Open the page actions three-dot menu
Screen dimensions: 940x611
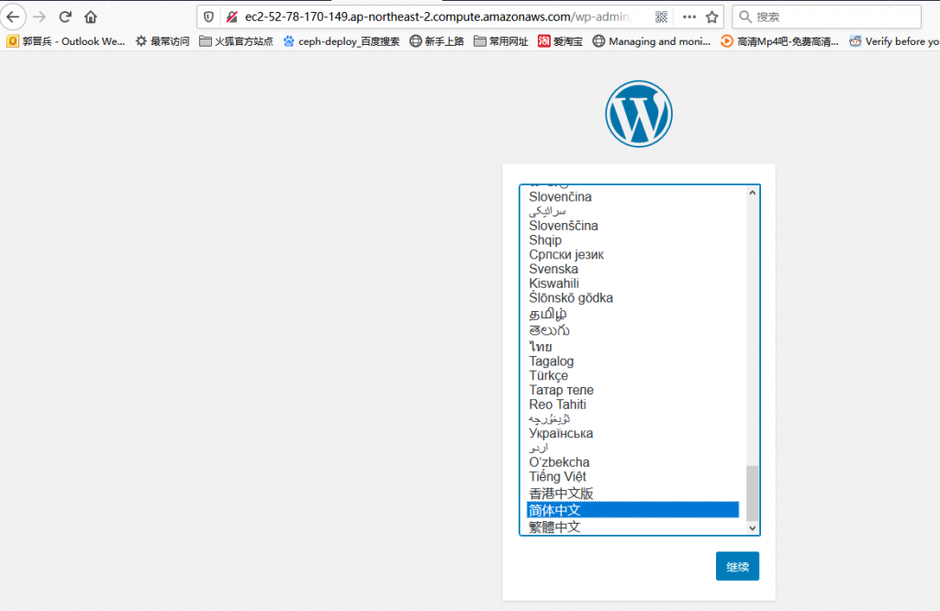click(689, 17)
